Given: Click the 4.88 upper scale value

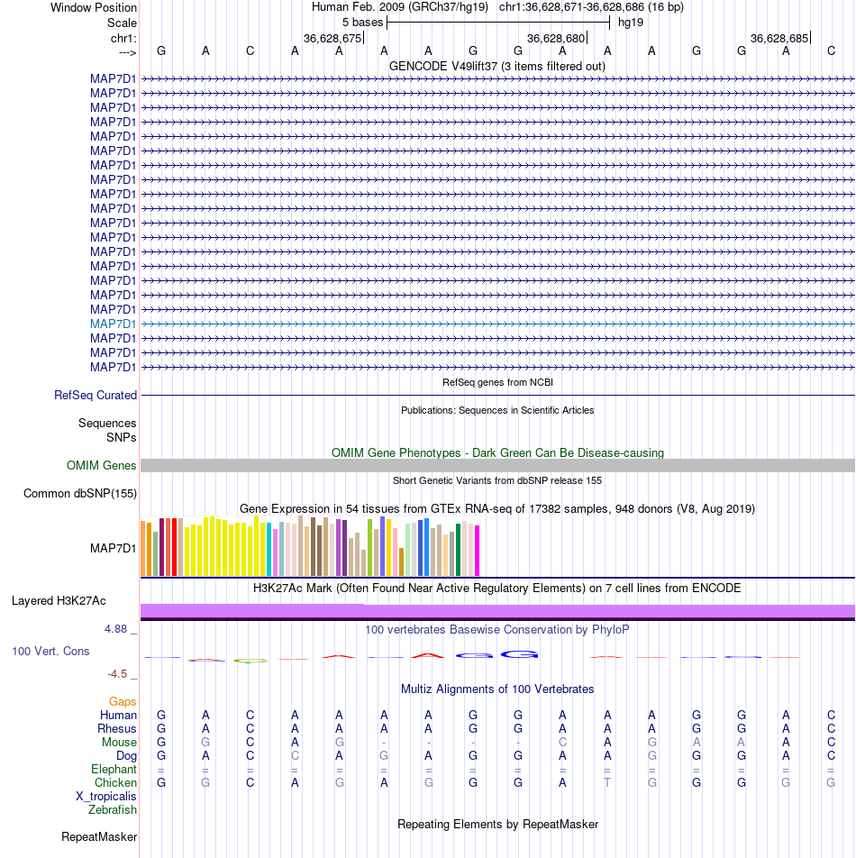Looking at the screenshot, I should pyautogui.click(x=115, y=629).
